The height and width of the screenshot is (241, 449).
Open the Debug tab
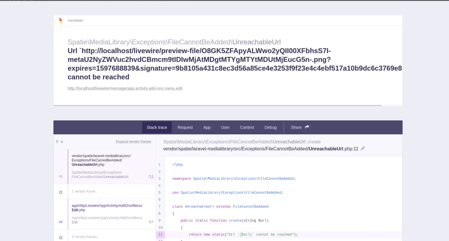pyautogui.click(x=271, y=127)
